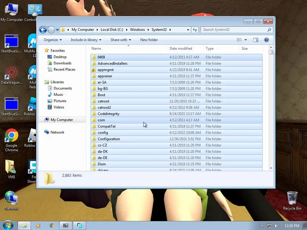Select the locked appmgmt folder icon
307x230 pixels.
pos(94,69)
